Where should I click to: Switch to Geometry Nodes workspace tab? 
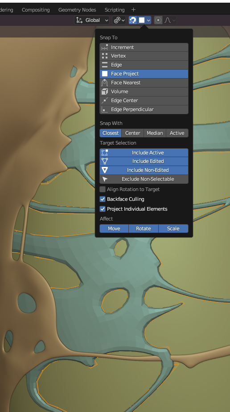[x=77, y=10]
